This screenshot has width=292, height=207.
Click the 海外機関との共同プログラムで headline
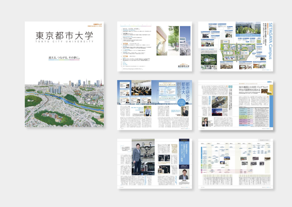[254, 87]
